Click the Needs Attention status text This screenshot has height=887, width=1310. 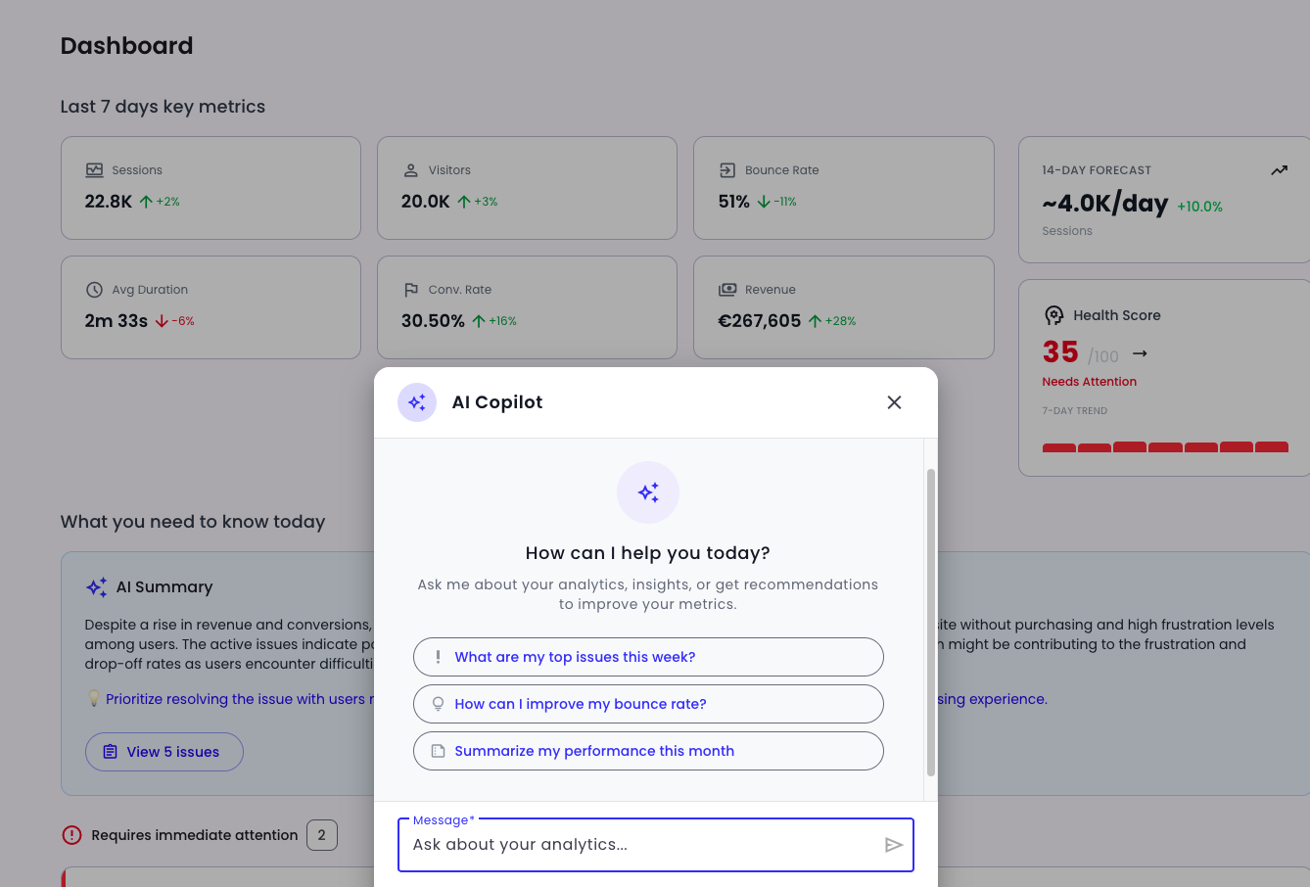click(x=1090, y=382)
